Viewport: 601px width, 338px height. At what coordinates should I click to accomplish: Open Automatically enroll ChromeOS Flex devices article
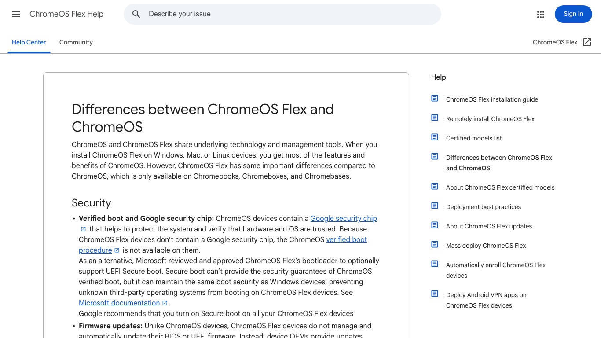tap(496, 270)
